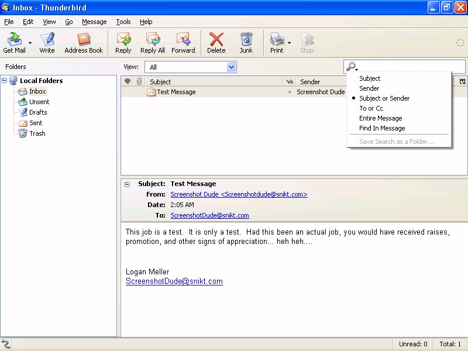Open the Message menu
The image size is (468, 351).
(x=94, y=22)
